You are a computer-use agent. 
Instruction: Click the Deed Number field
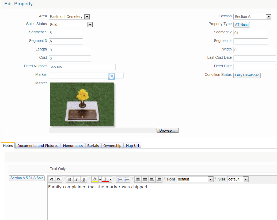[82, 67]
